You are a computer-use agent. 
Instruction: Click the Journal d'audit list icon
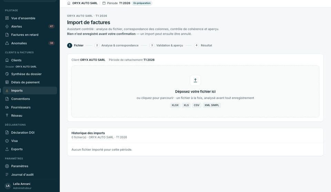click(x=7, y=174)
